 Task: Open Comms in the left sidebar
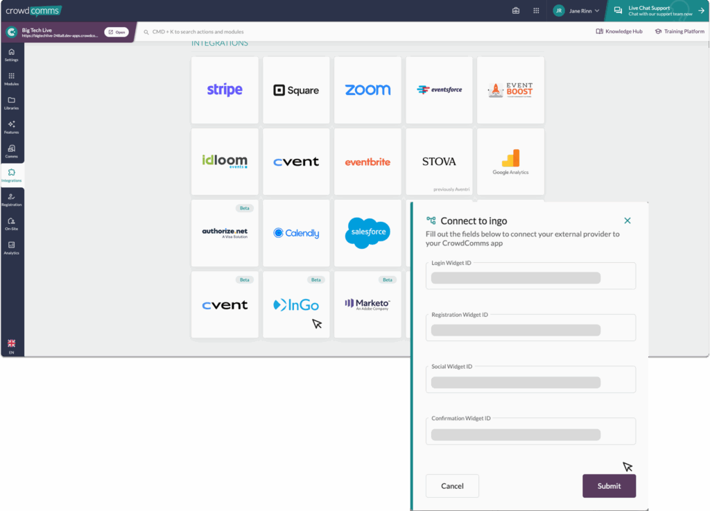[12, 151]
